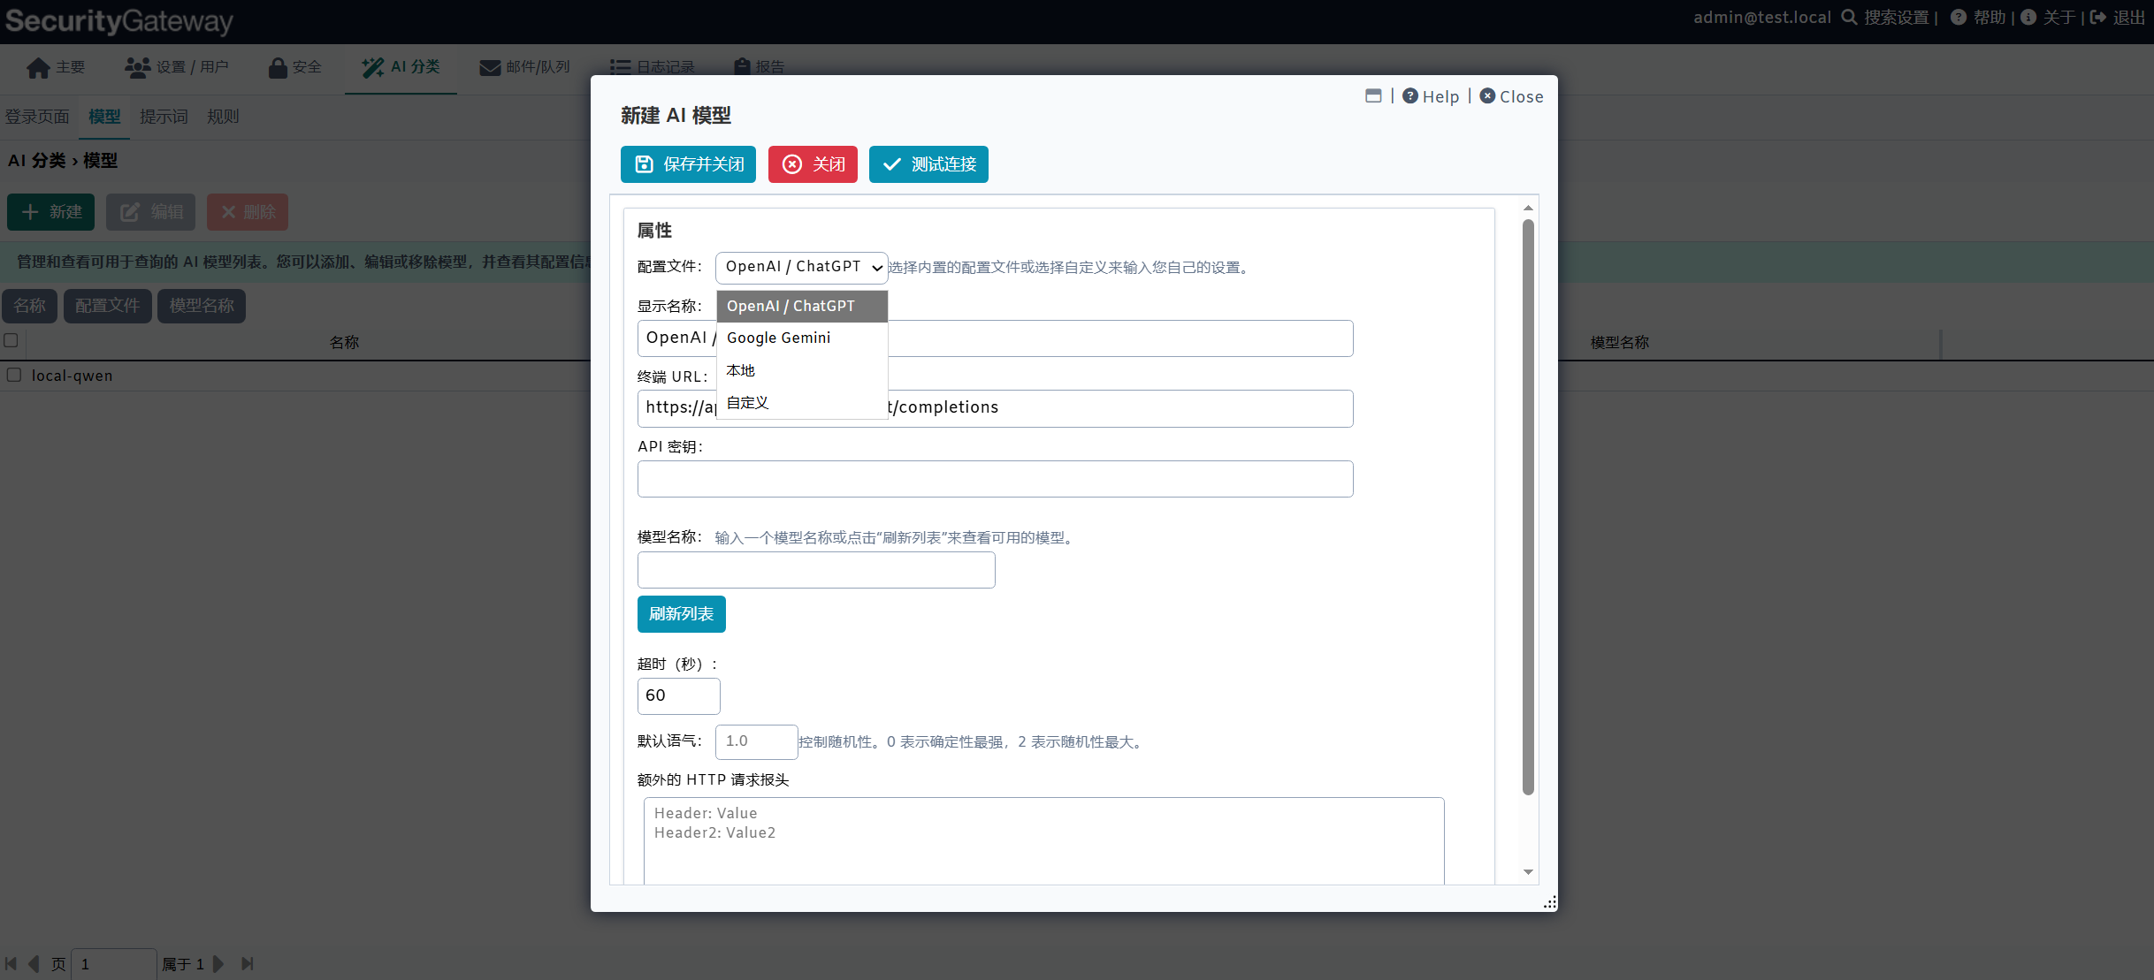Click the 保存并关闭 save button

[x=688, y=164]
